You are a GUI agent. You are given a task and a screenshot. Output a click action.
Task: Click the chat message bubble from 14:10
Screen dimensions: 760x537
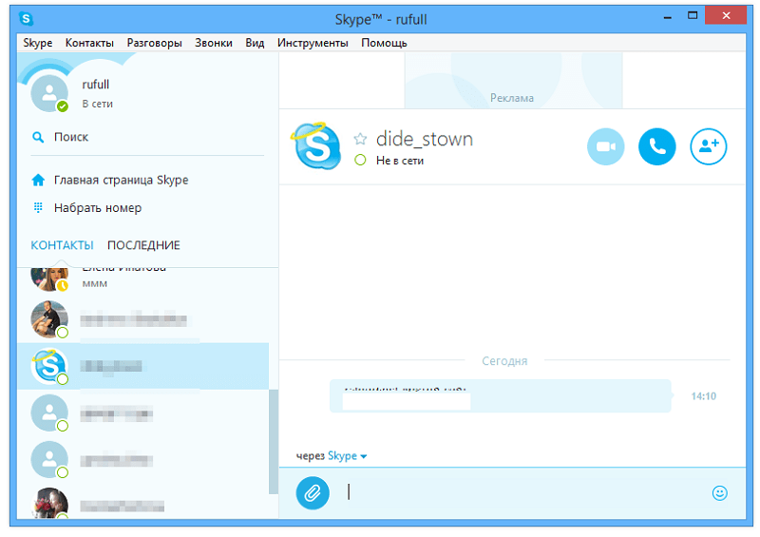point(501,395)
